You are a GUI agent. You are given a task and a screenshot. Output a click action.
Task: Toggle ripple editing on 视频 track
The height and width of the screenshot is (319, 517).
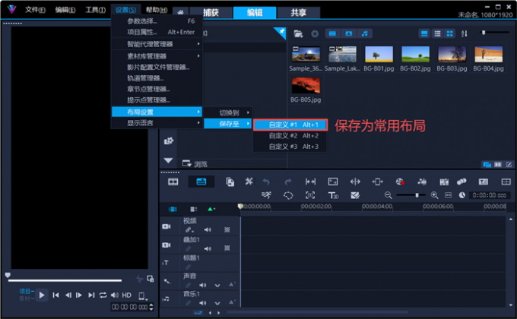(189, 229)
